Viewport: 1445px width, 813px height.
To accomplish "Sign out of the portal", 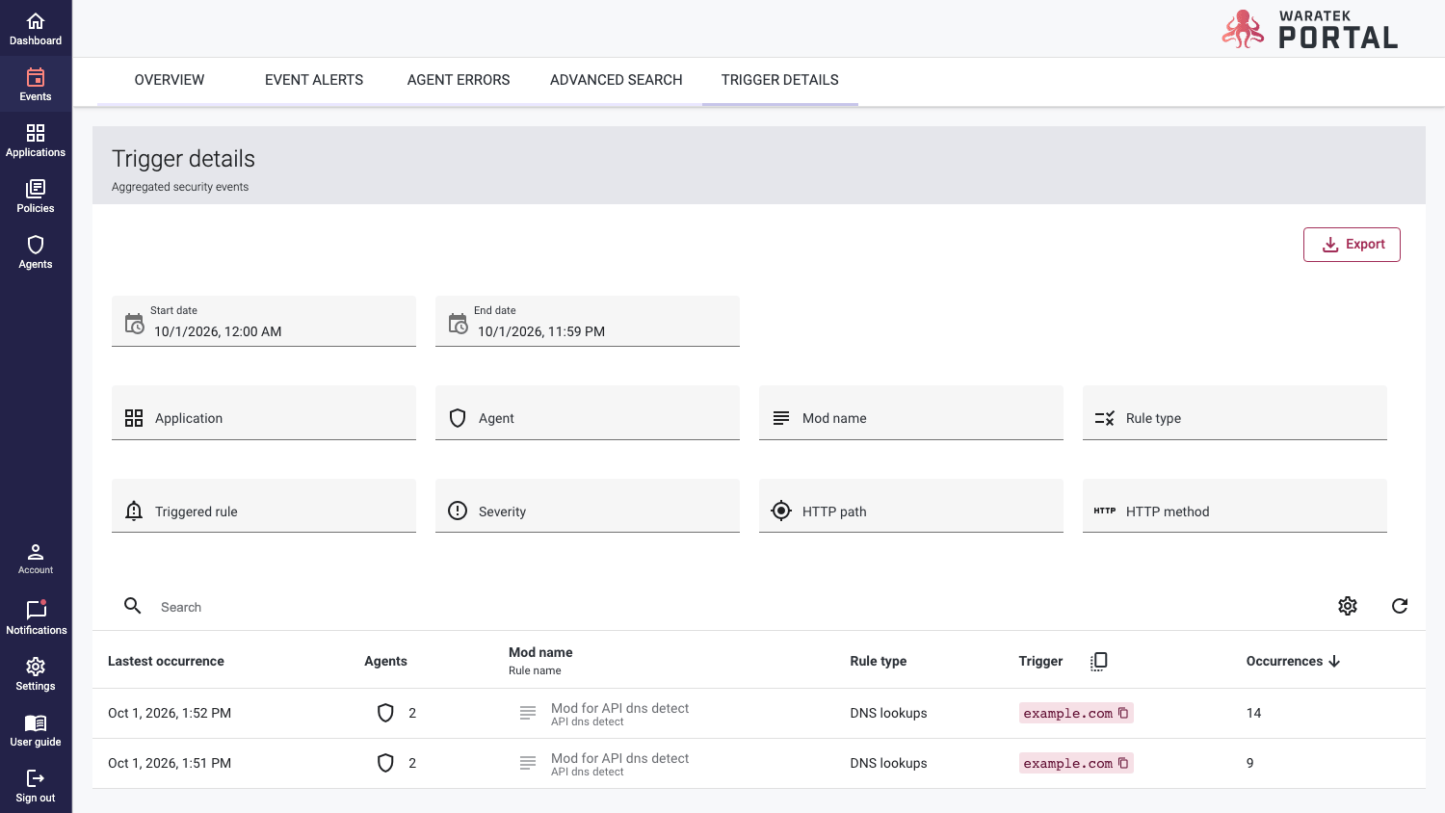I will [36, 786].
